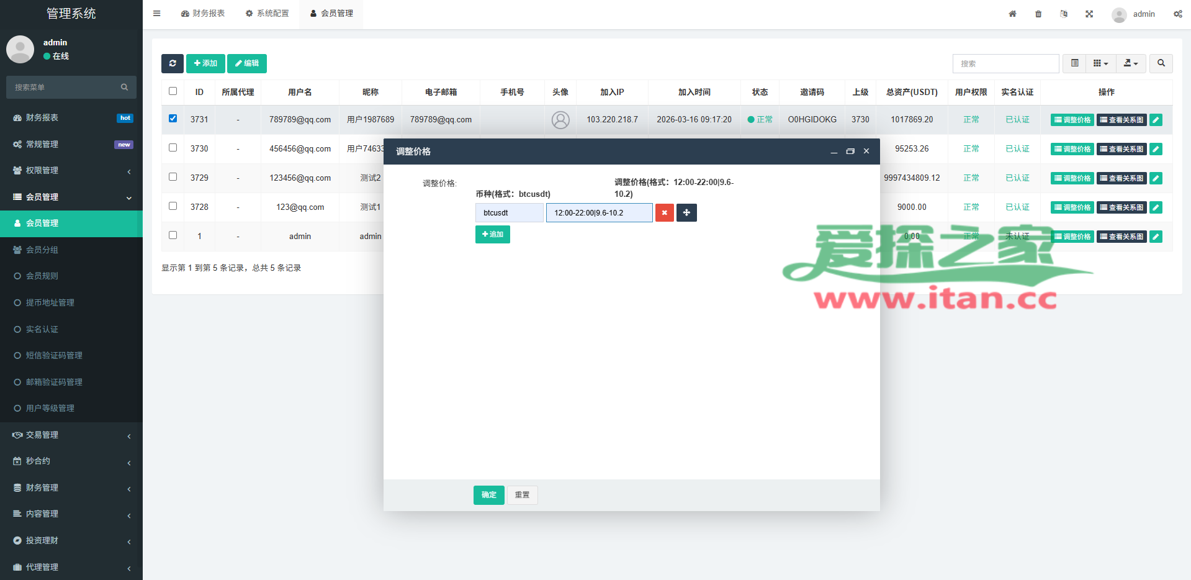Image resolution: width=1191 pixels, height=580 pixels.
Task: Toggle fullscreen with the expand arrows icon
Action: pos(1089,14)
